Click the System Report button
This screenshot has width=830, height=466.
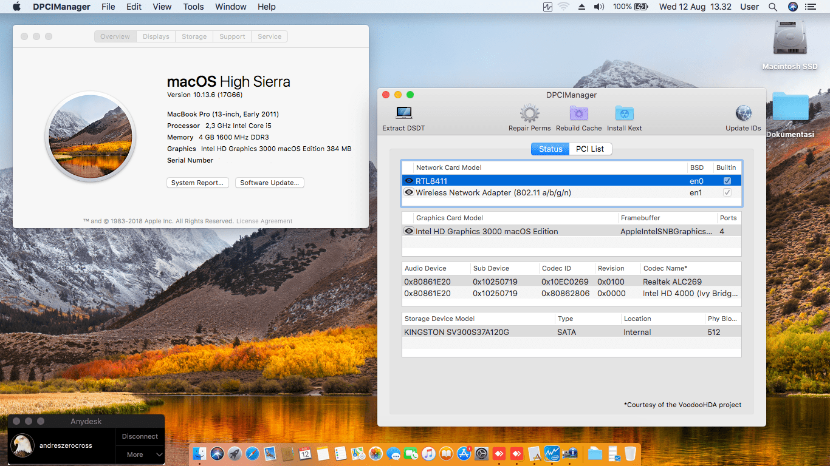pyautogui.click(x=197, y=183)
